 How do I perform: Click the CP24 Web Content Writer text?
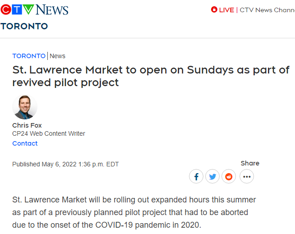point(49,133)
